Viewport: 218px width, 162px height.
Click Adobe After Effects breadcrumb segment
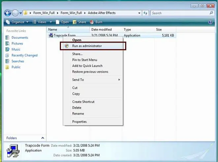point(102,13)
